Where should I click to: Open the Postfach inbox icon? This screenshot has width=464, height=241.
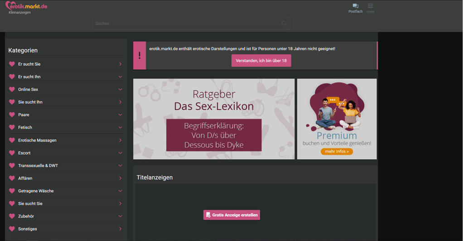click(355, 6)
